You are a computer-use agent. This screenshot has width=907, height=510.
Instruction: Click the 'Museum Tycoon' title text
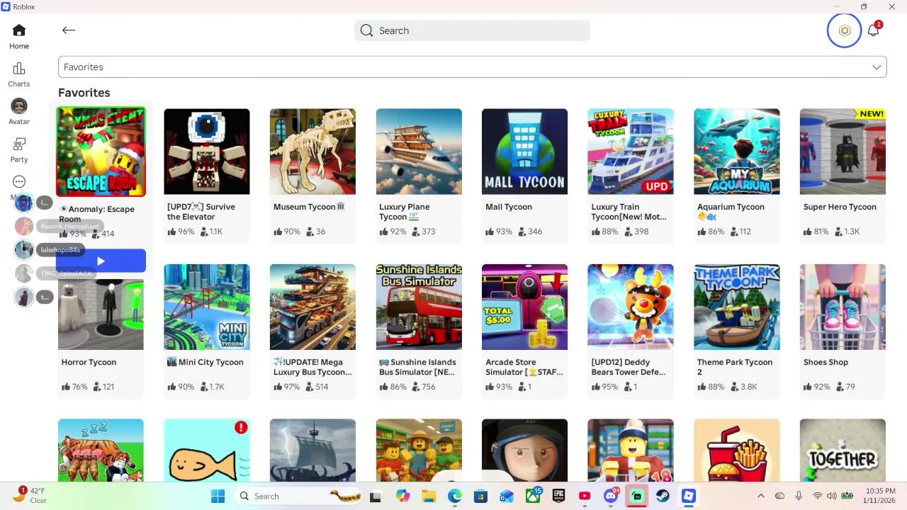pyautogui.click(x=309, y=207)
